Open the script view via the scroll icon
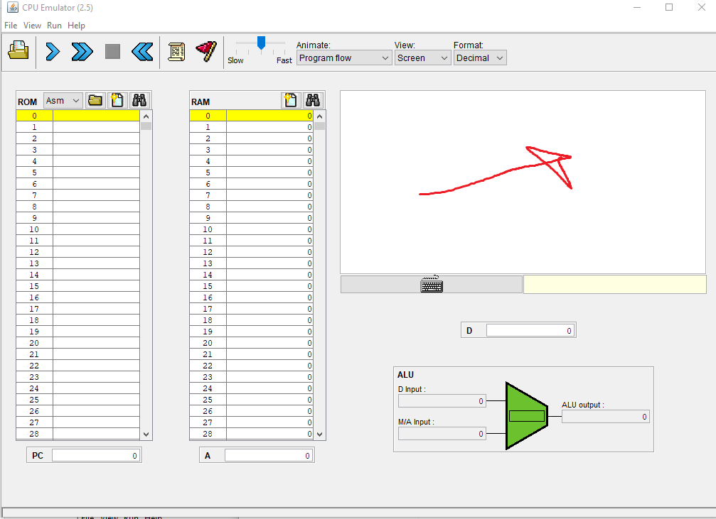This screenshot has width=716, height=519. click(x=176, y=50)
